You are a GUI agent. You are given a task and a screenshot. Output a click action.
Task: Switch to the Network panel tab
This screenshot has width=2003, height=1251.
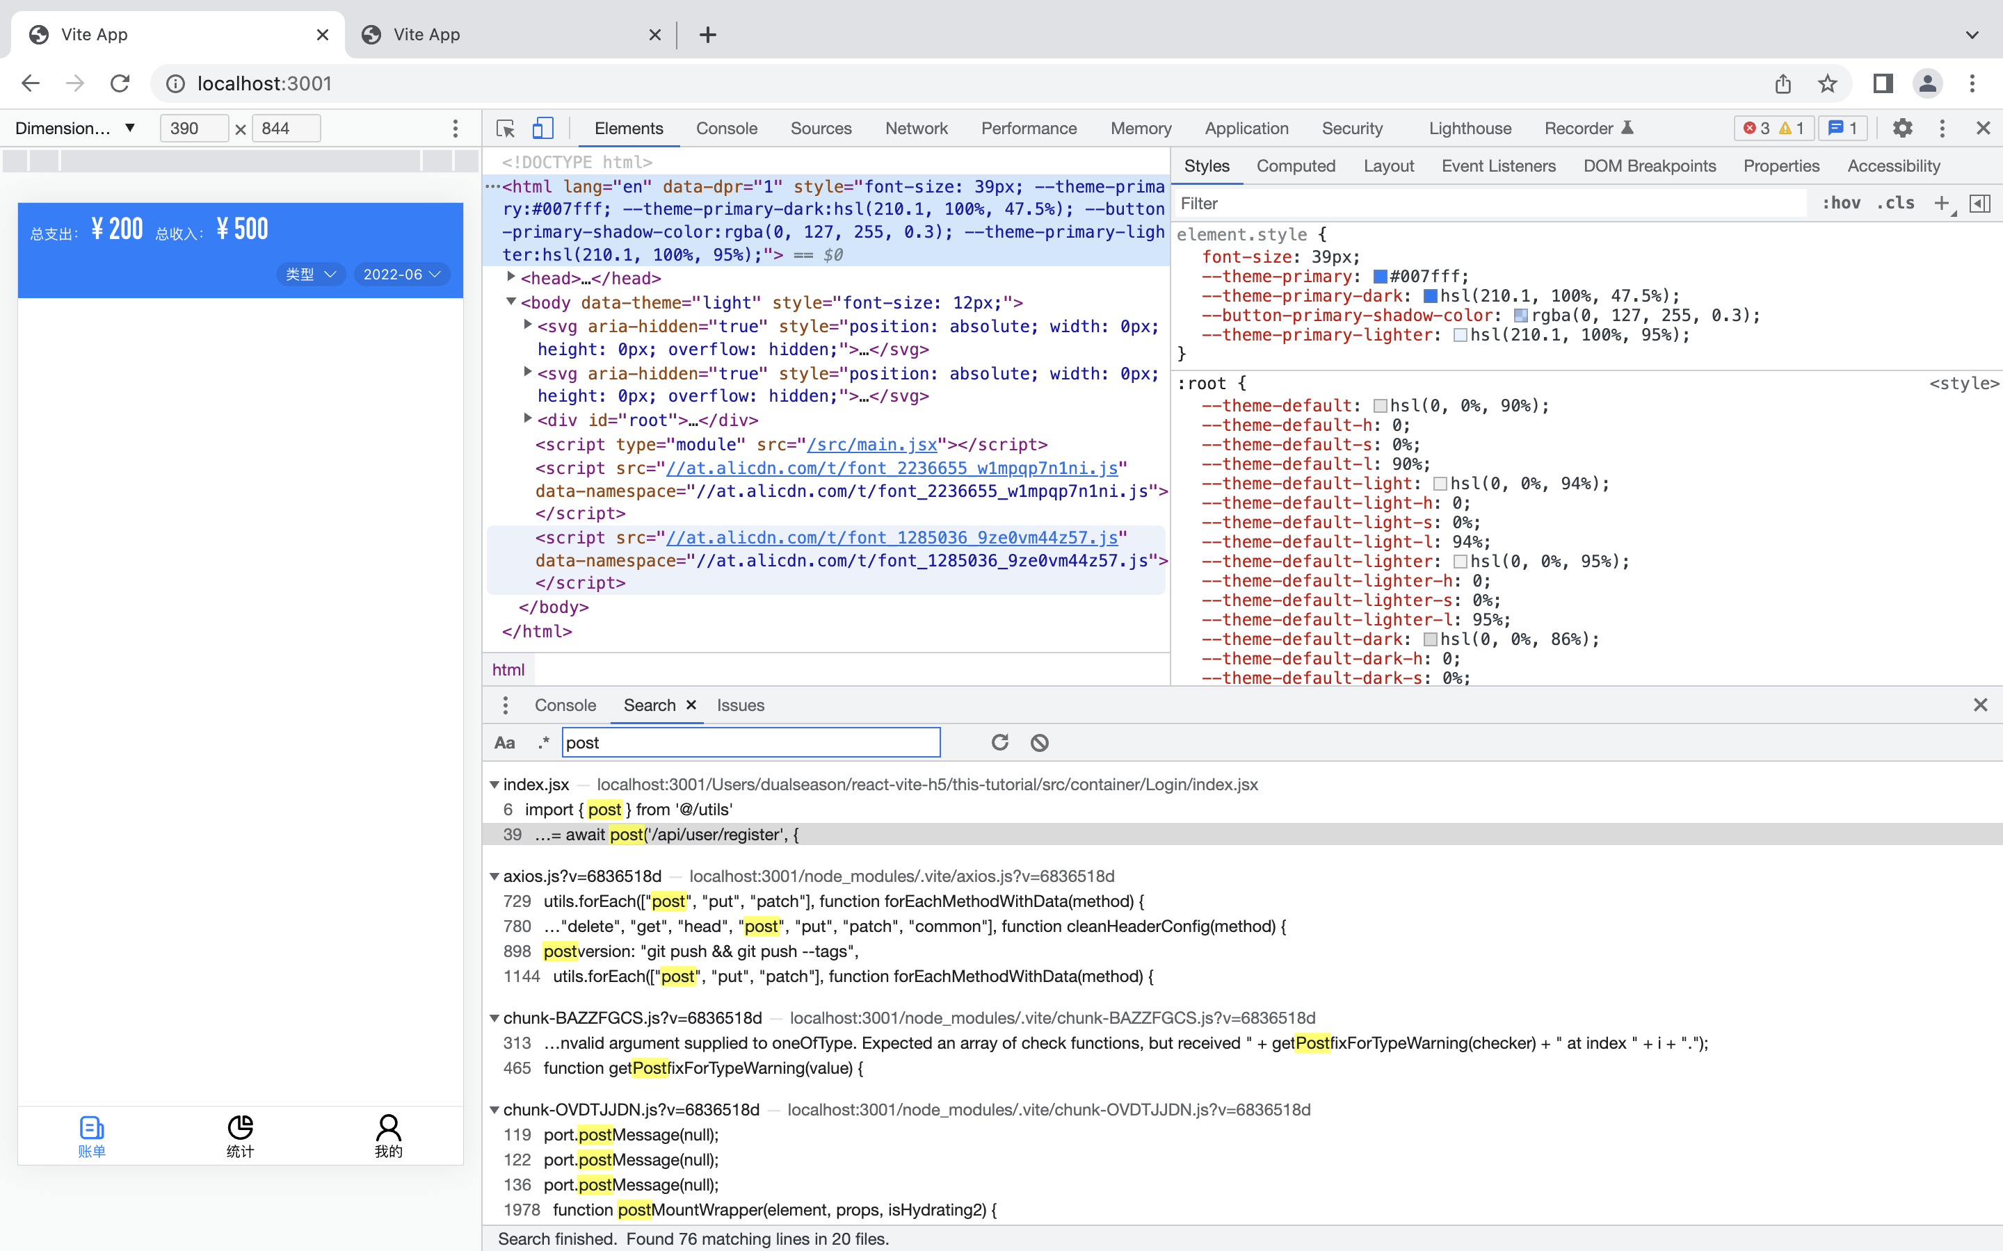916,129
